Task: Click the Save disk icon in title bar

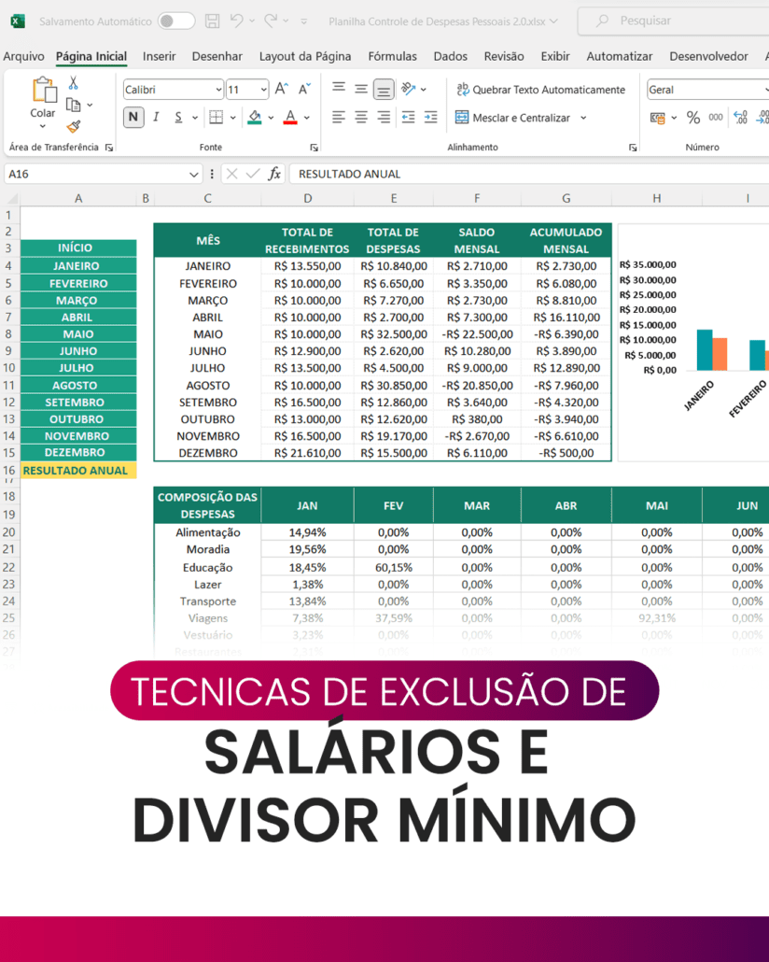Action: point(212,21)
